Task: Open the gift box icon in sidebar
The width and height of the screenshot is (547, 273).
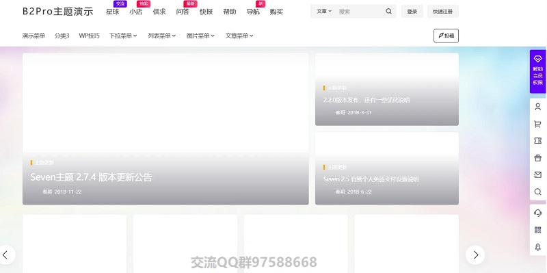Action: [537, 158]
